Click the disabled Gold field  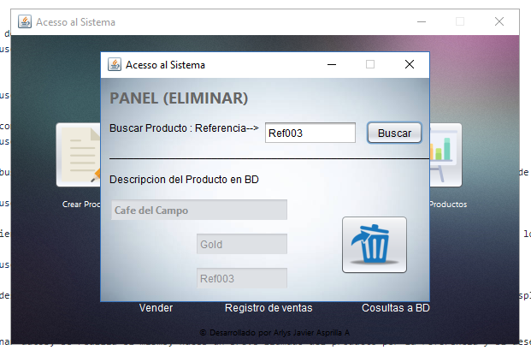tap(242, 244)
